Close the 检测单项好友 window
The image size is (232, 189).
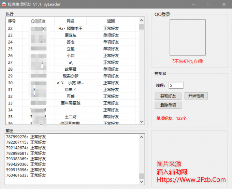click(224, 4)
